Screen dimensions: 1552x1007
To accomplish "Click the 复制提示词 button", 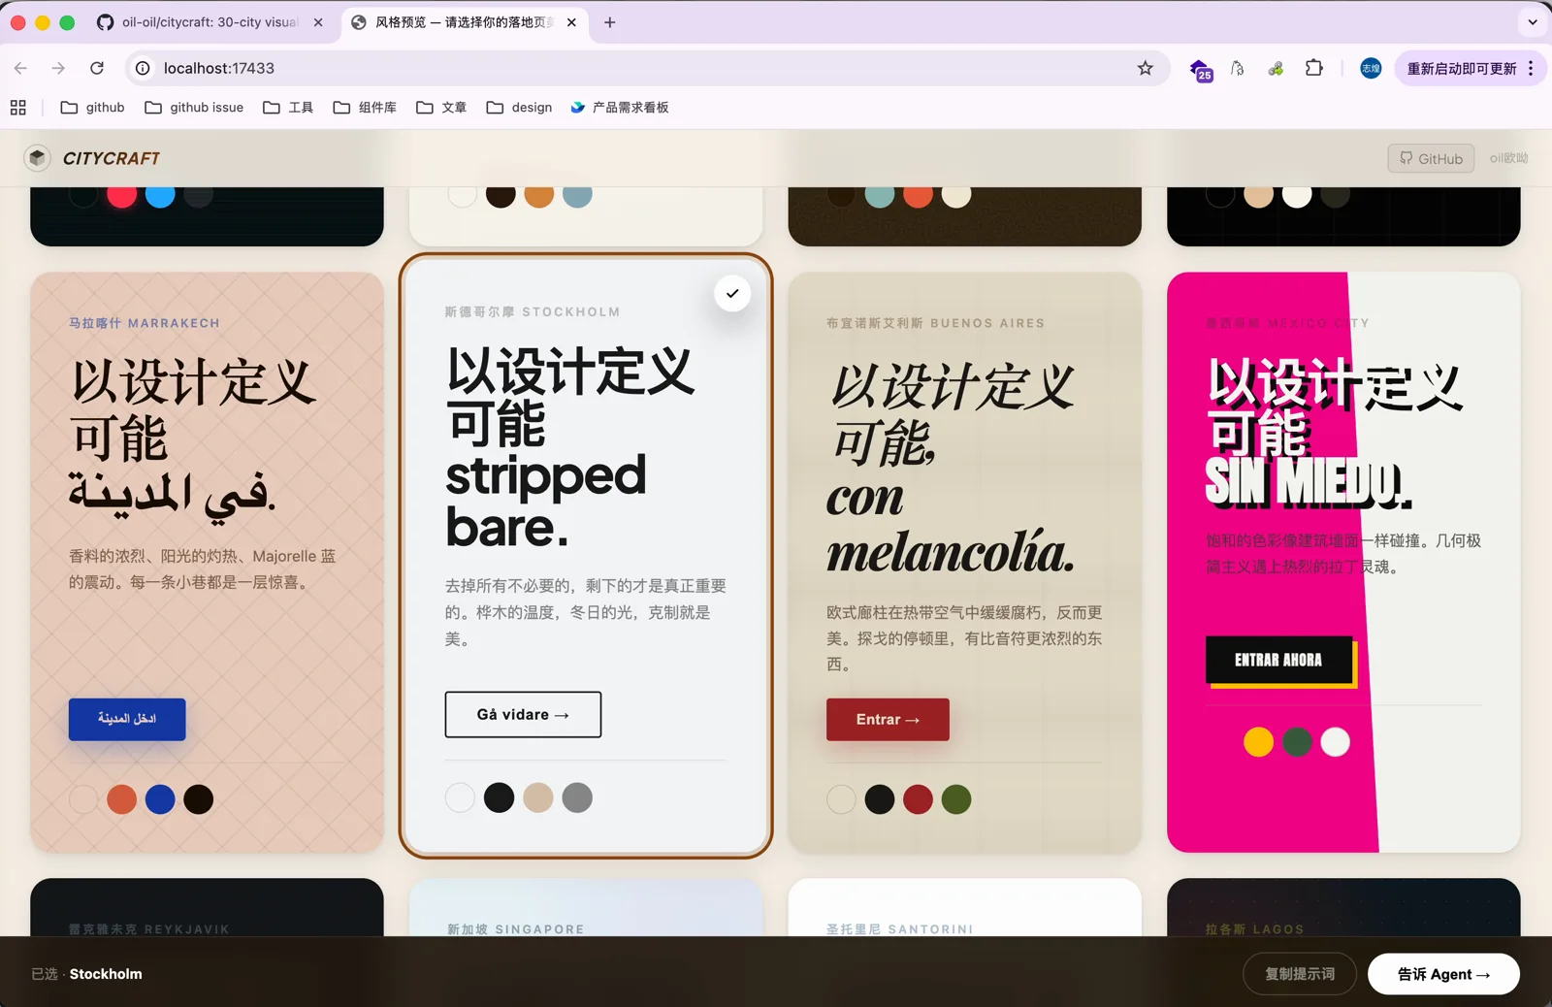I will (1300, 974).
